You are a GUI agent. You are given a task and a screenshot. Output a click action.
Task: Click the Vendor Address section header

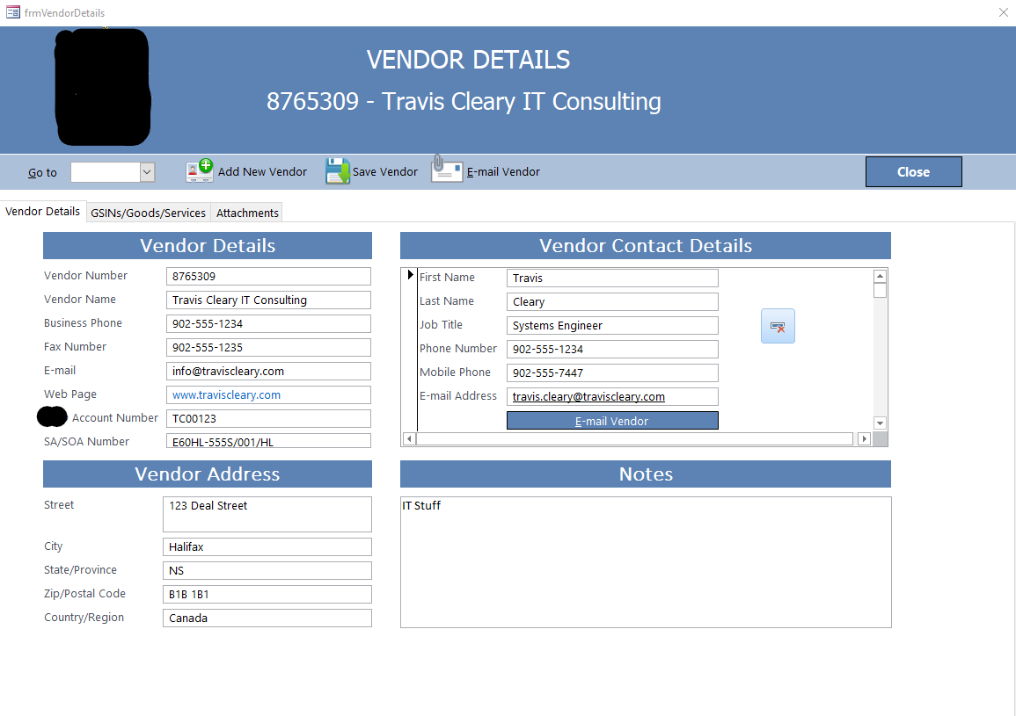tap(208, 474)
